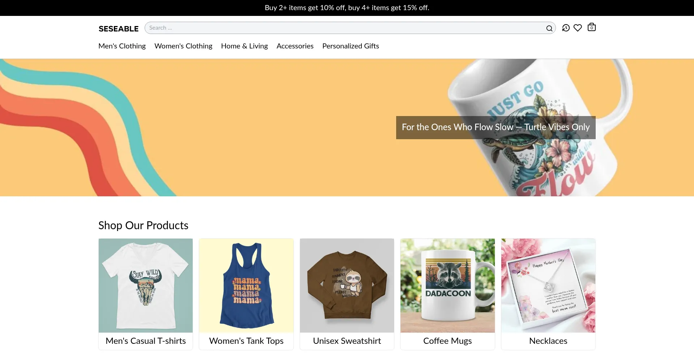Click the blue mama tank top image
Screen dimensions: 694x359
coord(246,285)
